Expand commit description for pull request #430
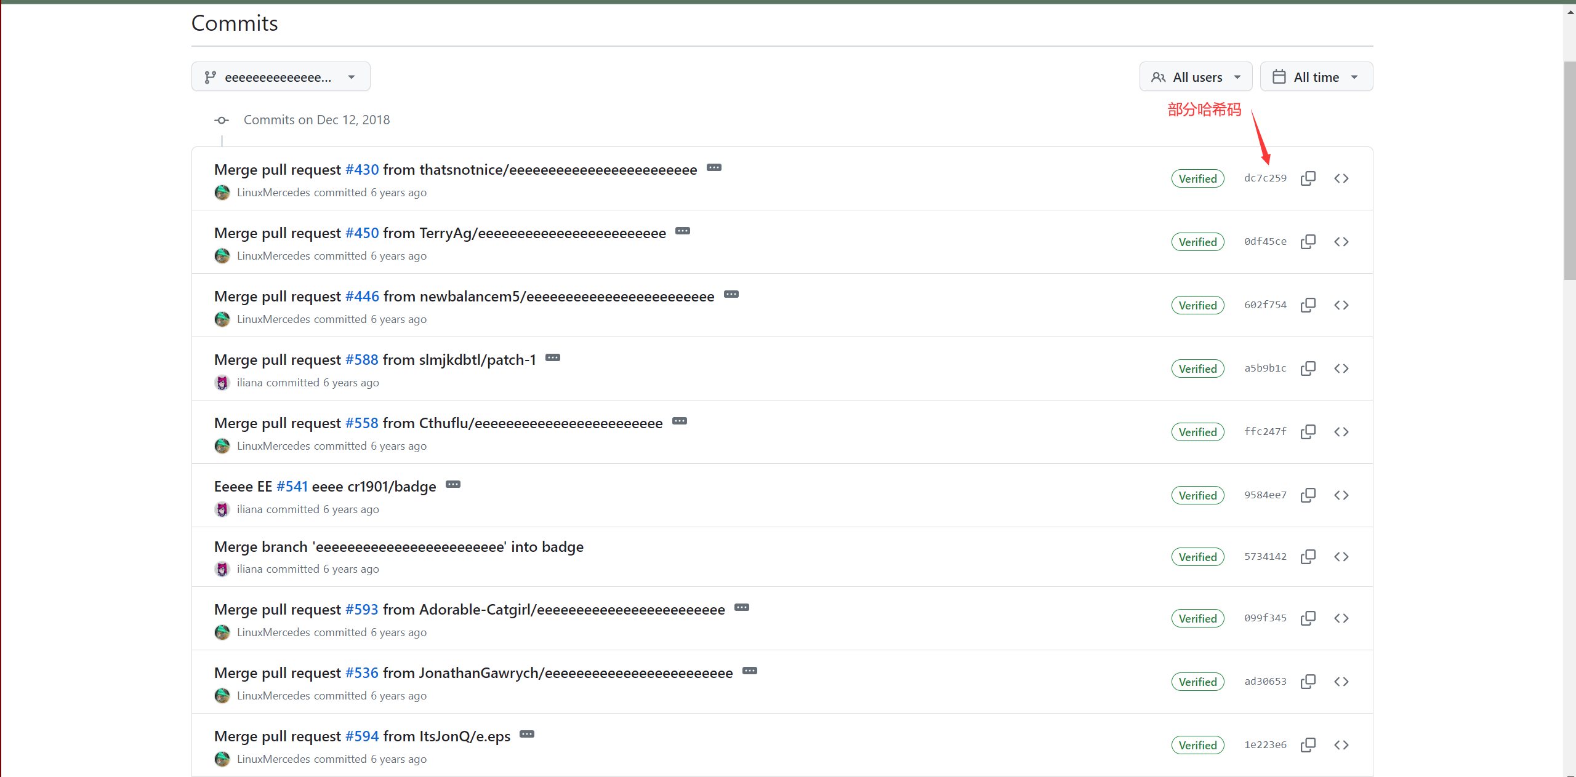The height and width of the screenshot is (777, 1576). 714,168
